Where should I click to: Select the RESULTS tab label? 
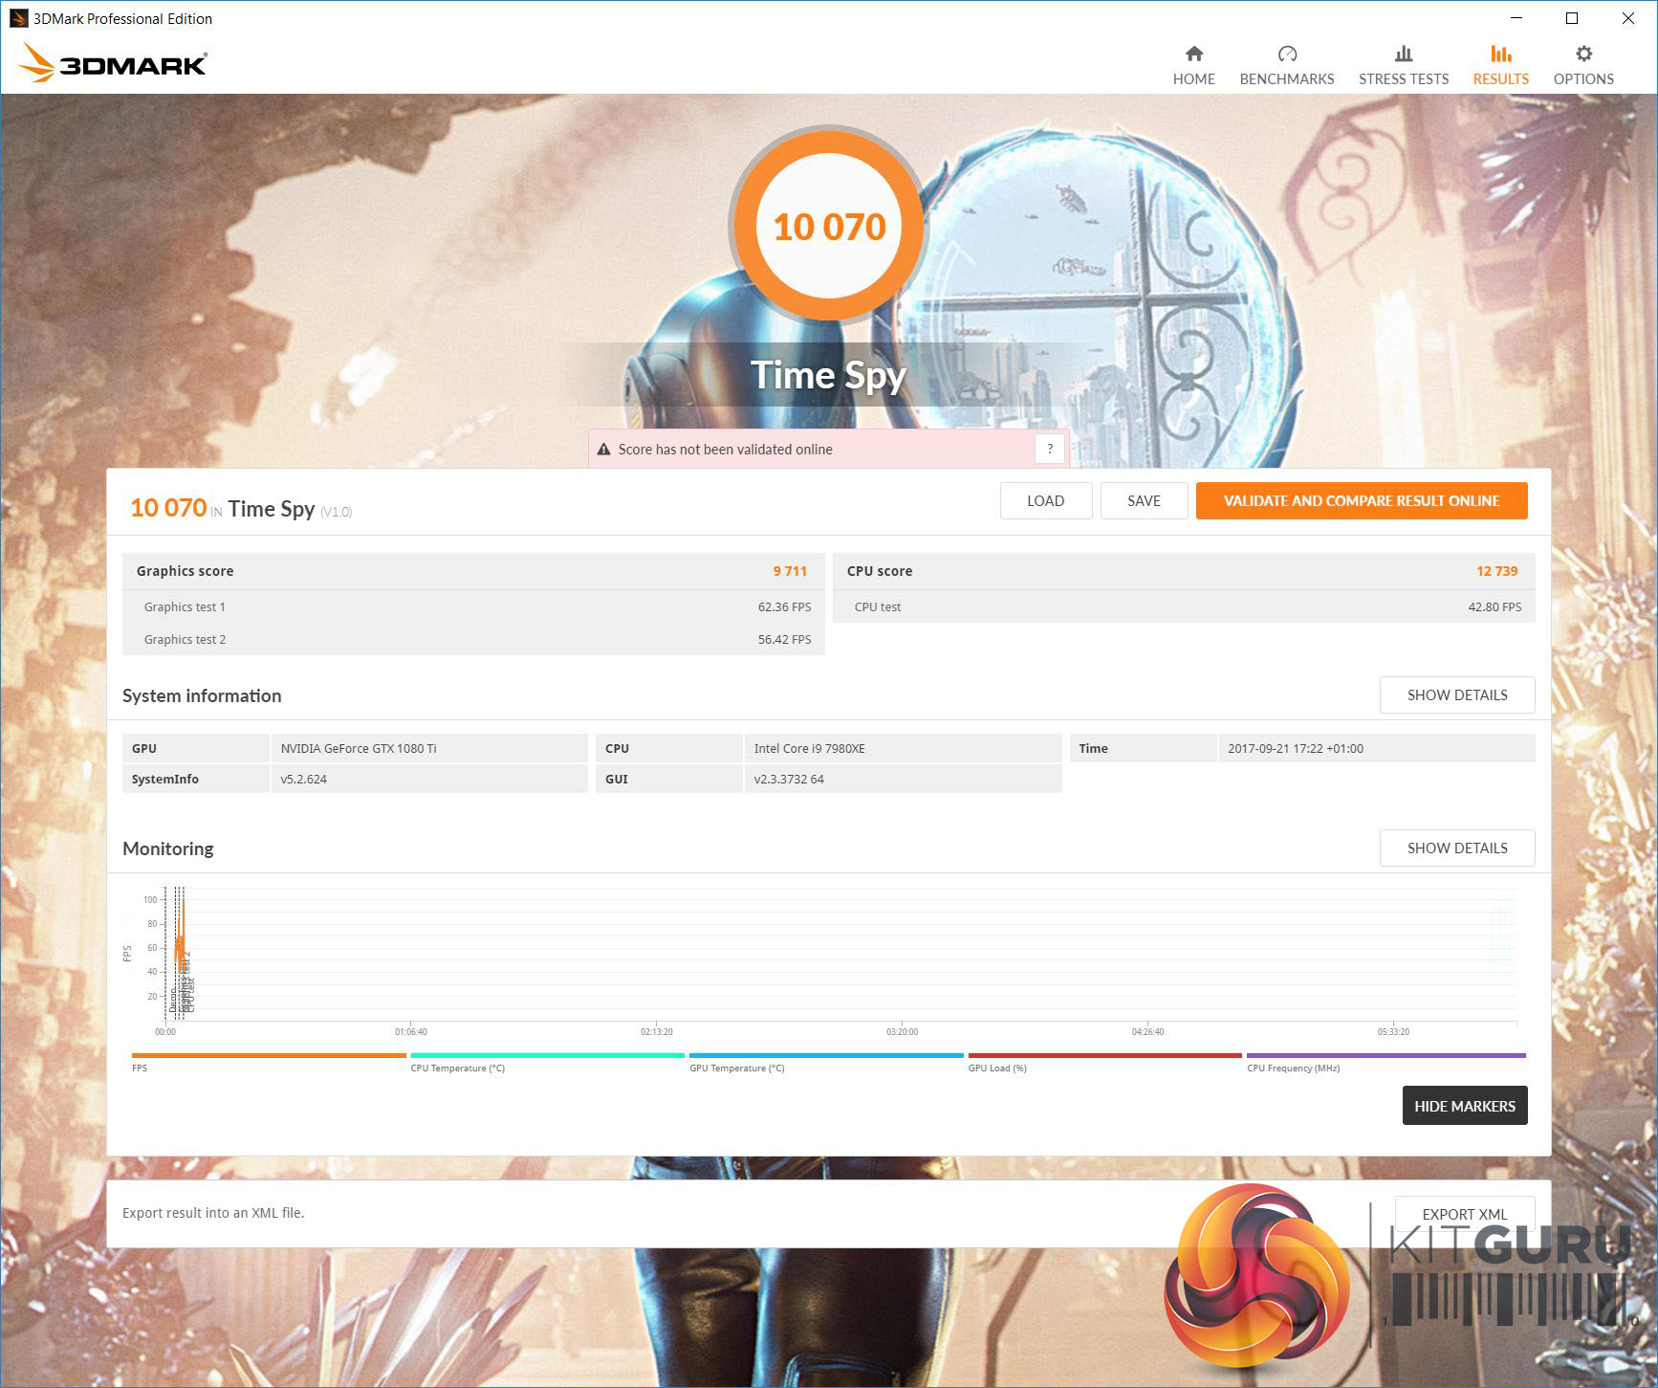click(1500, 79)
